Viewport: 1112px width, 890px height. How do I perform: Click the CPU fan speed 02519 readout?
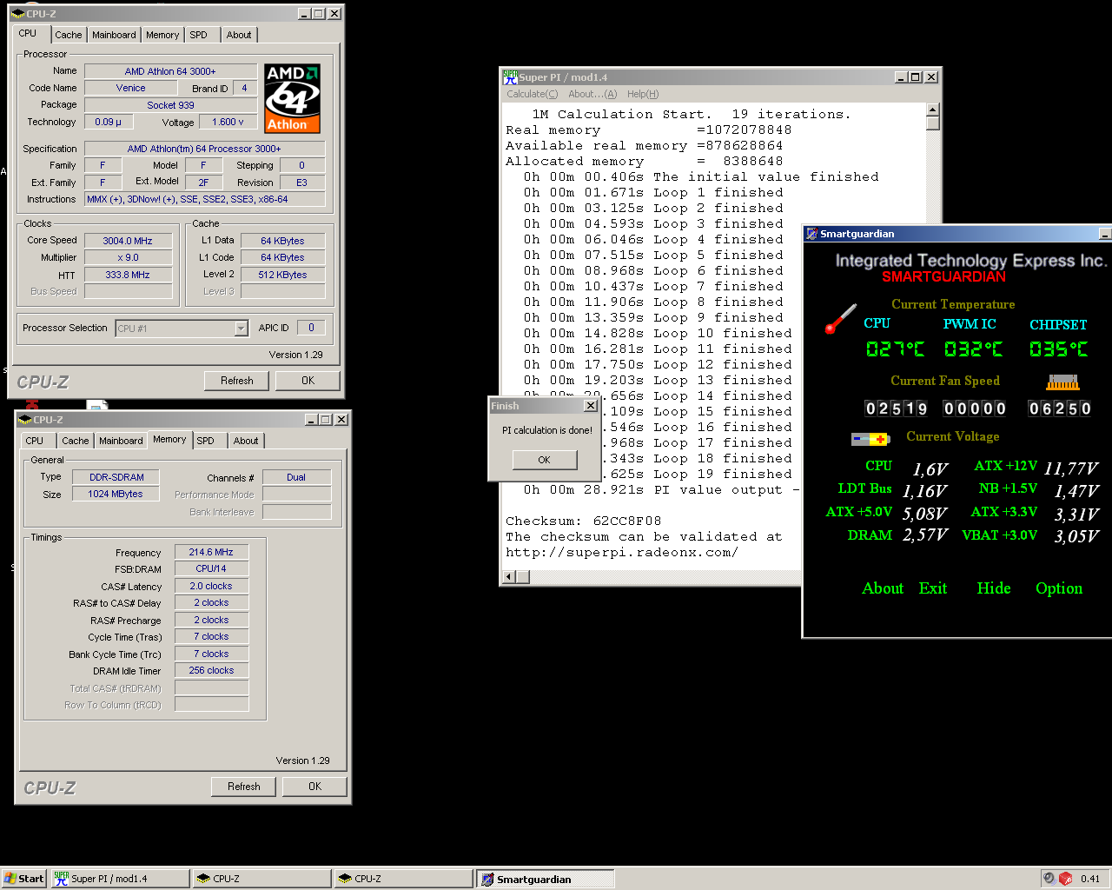pyautogui.click(x=897, y=408)
